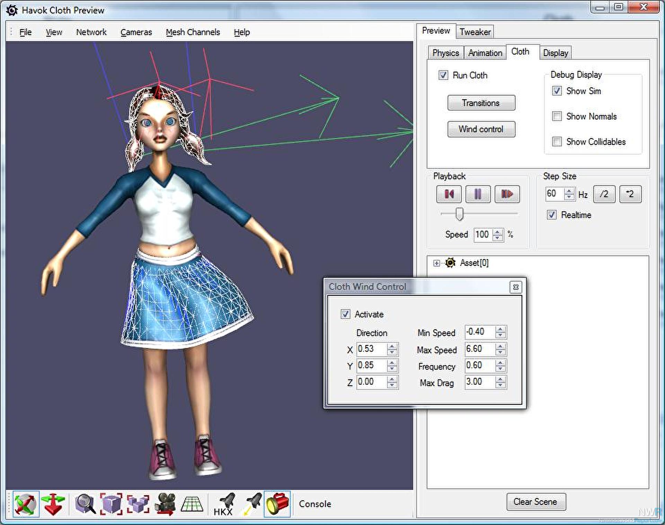665x525 pixels.
Task: Increase the Step Size Hz value
Action: [x=569, y=191]
